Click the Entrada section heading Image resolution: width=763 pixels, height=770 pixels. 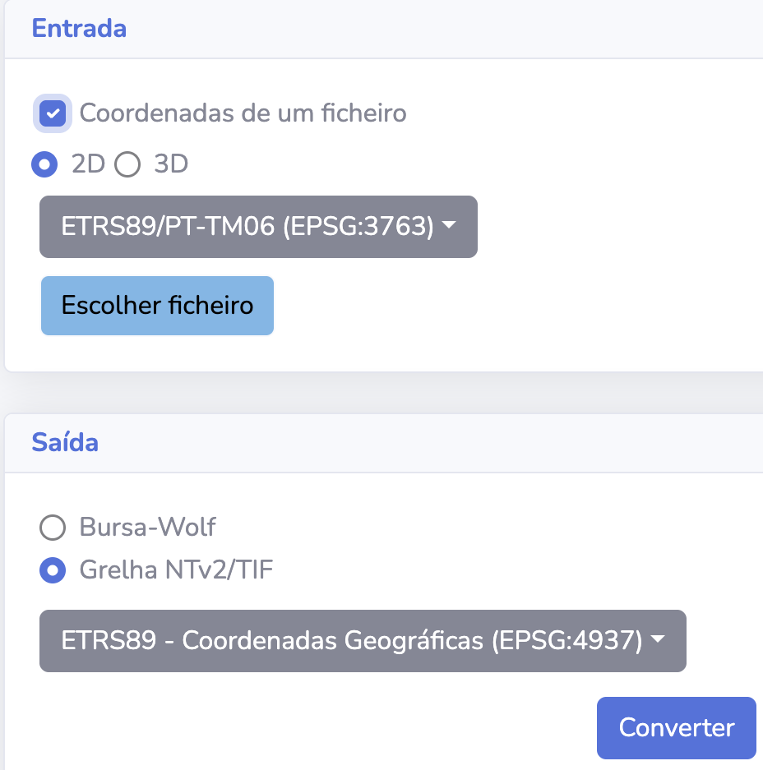point(79,29)
